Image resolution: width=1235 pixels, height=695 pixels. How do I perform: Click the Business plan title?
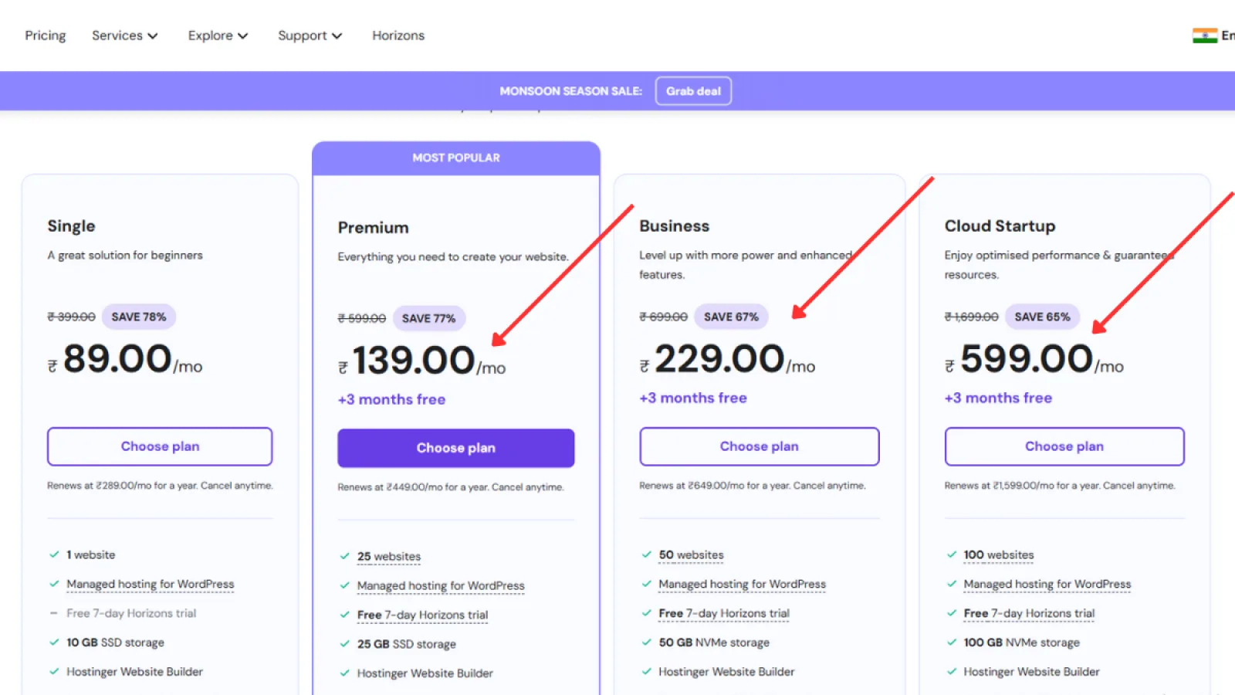click(x=674, y=226)
